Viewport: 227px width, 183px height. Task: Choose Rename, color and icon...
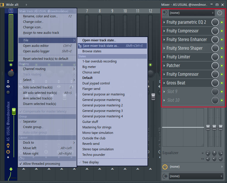tap(47, 16)
